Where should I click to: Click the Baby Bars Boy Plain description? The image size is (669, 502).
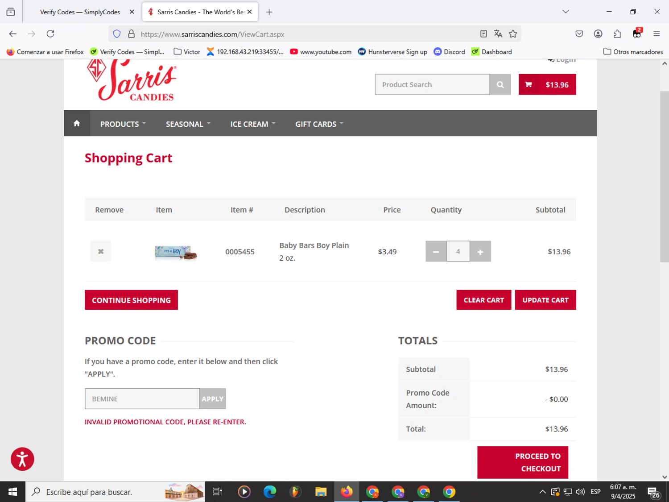coord(314,251)
